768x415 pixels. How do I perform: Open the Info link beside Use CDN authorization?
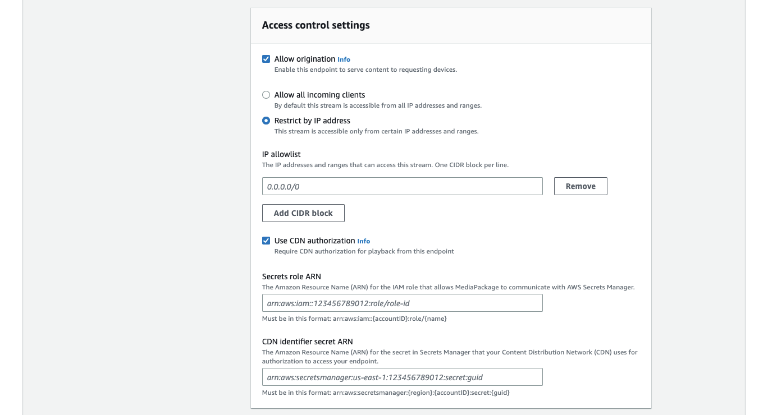tap(363, 241)
